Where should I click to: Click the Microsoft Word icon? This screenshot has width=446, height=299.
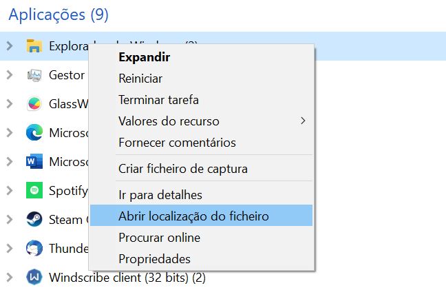(x=34, y=161)
